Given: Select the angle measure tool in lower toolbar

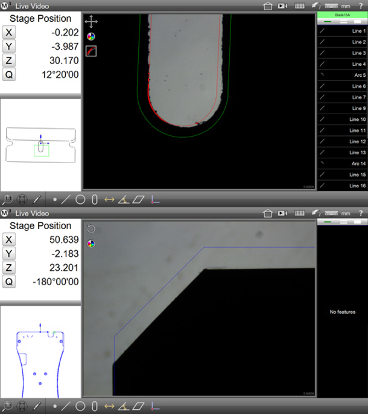Looking at the screenshot, I should point(124,407).
